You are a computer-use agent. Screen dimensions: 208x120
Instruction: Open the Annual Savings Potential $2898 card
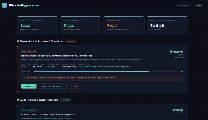[167, 25]
